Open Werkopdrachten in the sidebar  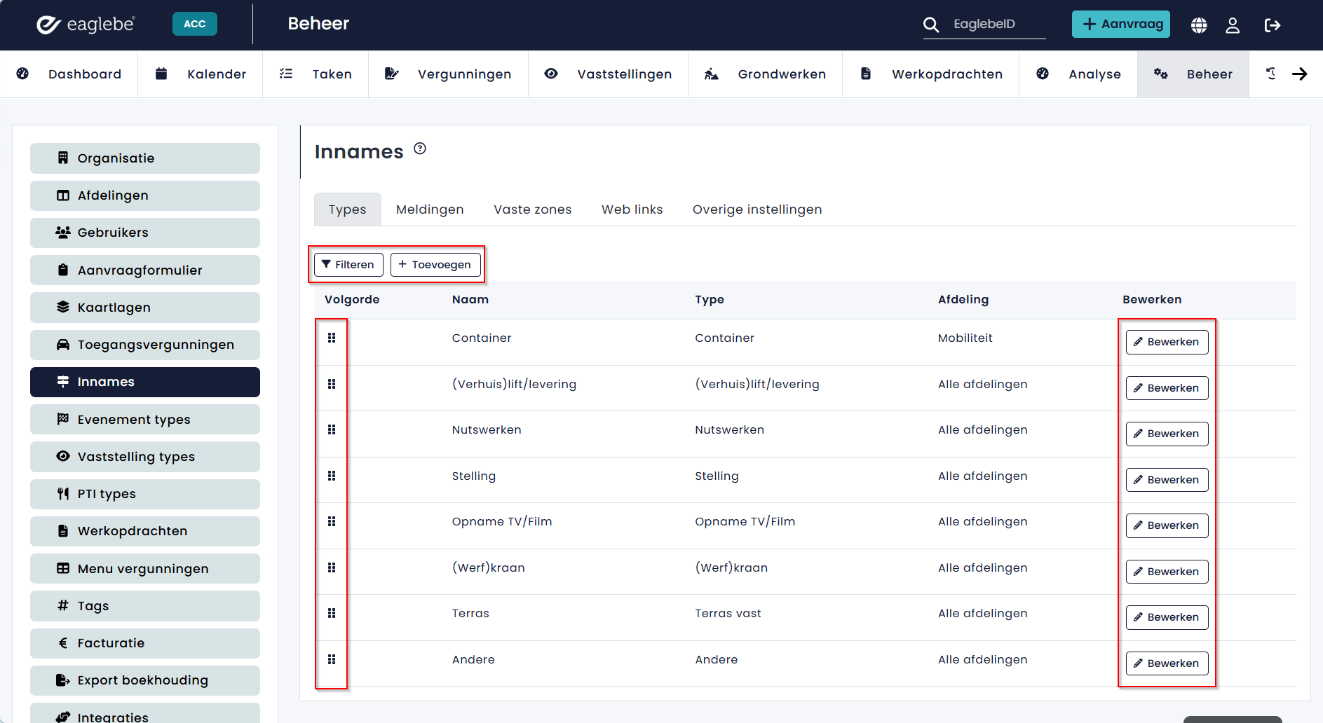coord(145,531)
